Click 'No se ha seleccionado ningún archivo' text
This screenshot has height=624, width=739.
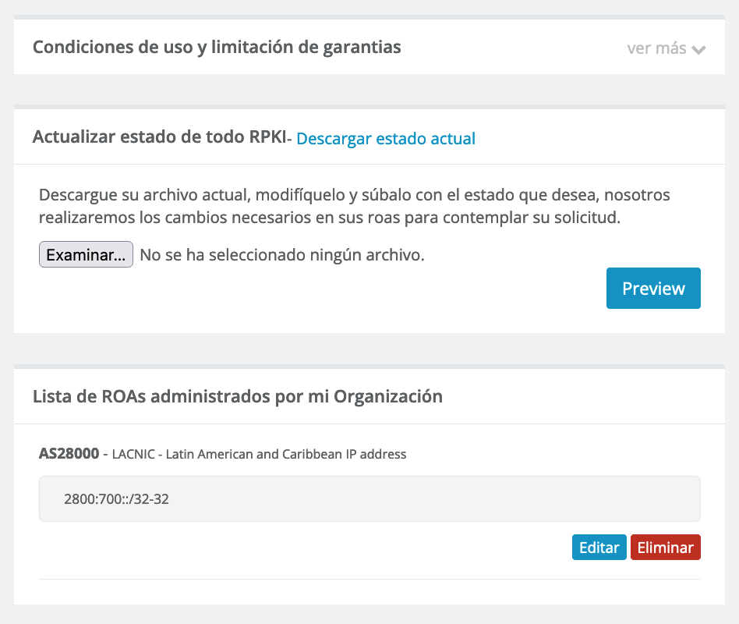[282, 255]
